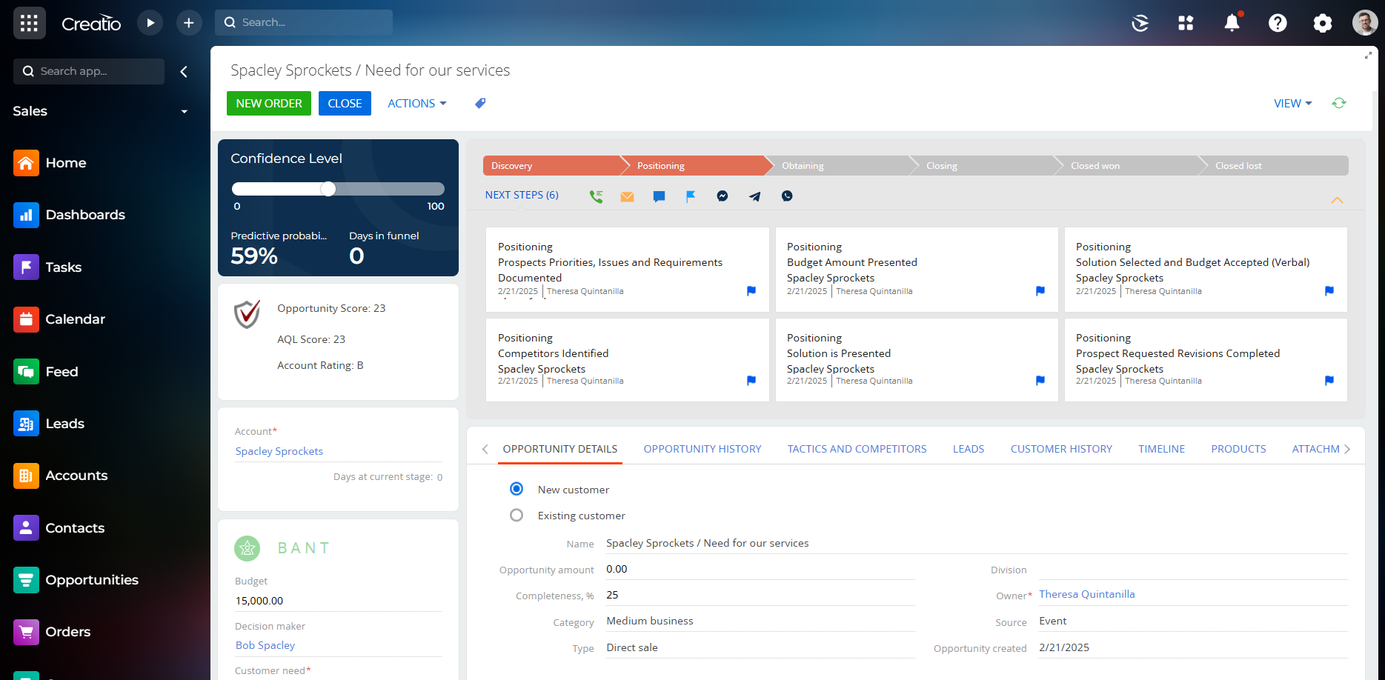
Task: Click the WhatsApp icon in Next Steps
Action: (x=787, y=196)
